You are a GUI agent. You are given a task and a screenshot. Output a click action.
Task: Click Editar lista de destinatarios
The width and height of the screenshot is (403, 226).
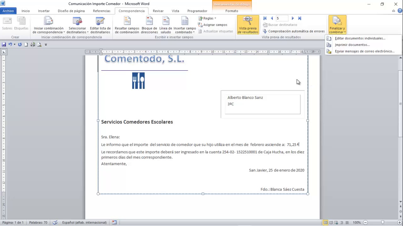pyautogui.click(x=100, y=25)
